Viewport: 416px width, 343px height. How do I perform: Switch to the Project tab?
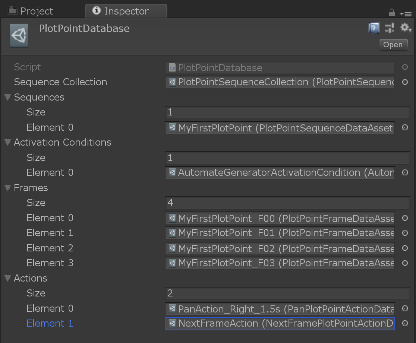click(x=35, y=11)
